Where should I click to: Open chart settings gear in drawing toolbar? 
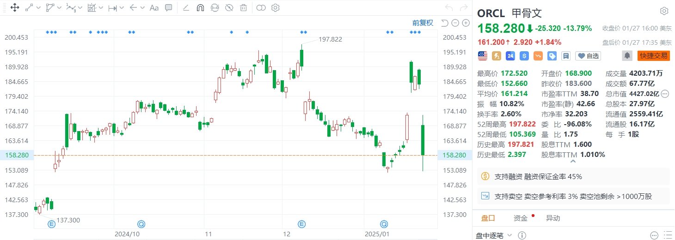pos(276,8)
